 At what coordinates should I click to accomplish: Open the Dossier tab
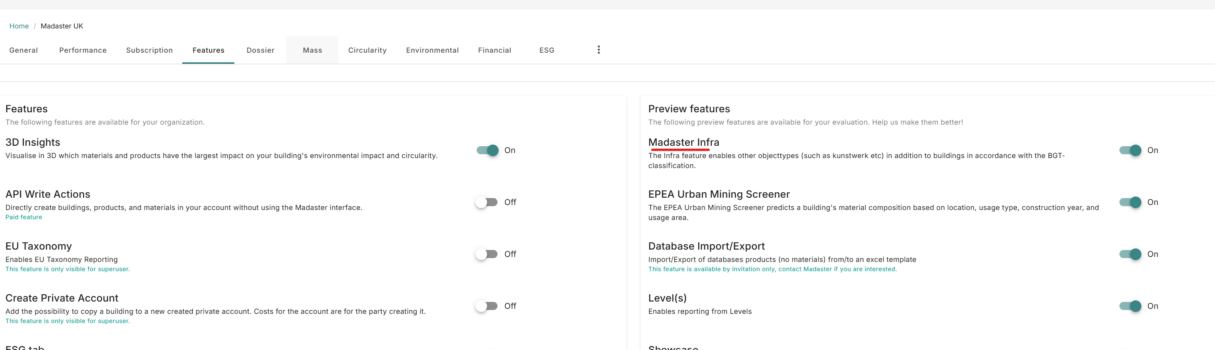pos(260,50)
